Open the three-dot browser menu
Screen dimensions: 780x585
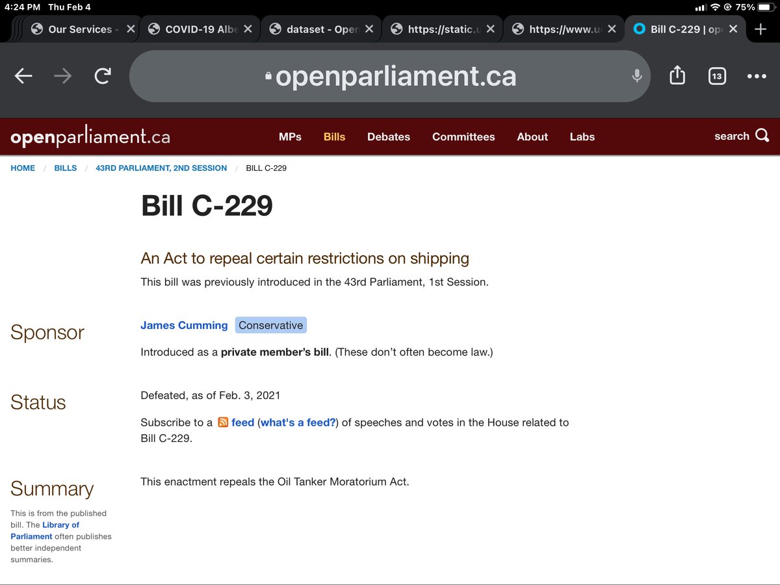[x=757, y=76]
